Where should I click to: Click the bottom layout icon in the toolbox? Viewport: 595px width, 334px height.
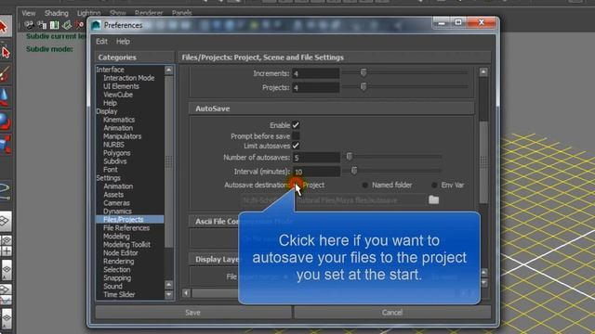(7, 318)
